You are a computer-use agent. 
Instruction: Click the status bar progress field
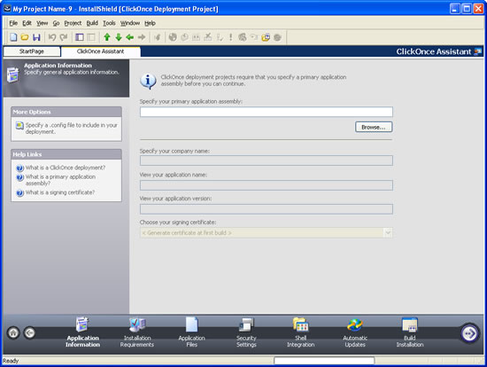click(324, 361)
